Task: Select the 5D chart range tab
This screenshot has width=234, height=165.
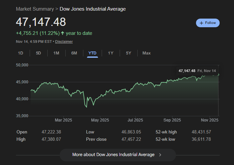Action: (38, 53)
